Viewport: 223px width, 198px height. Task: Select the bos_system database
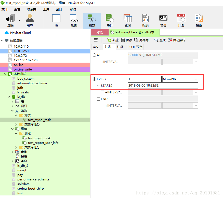click(x=26, y=79)
